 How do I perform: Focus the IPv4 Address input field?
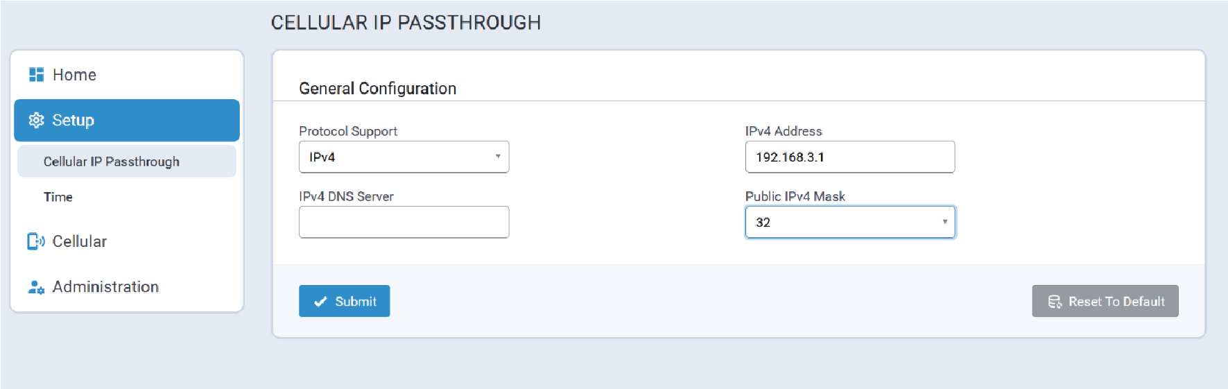849,157
